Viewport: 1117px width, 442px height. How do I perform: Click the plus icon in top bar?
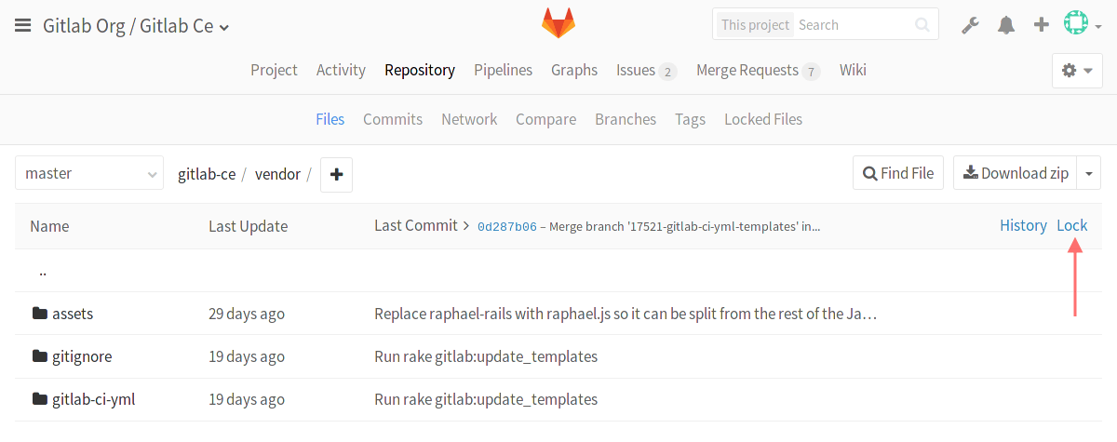pyautogui.click(x=1042, y=25)
